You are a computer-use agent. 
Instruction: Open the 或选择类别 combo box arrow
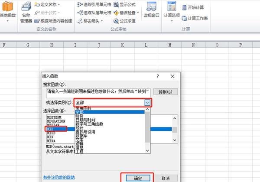tap(147, 103)
